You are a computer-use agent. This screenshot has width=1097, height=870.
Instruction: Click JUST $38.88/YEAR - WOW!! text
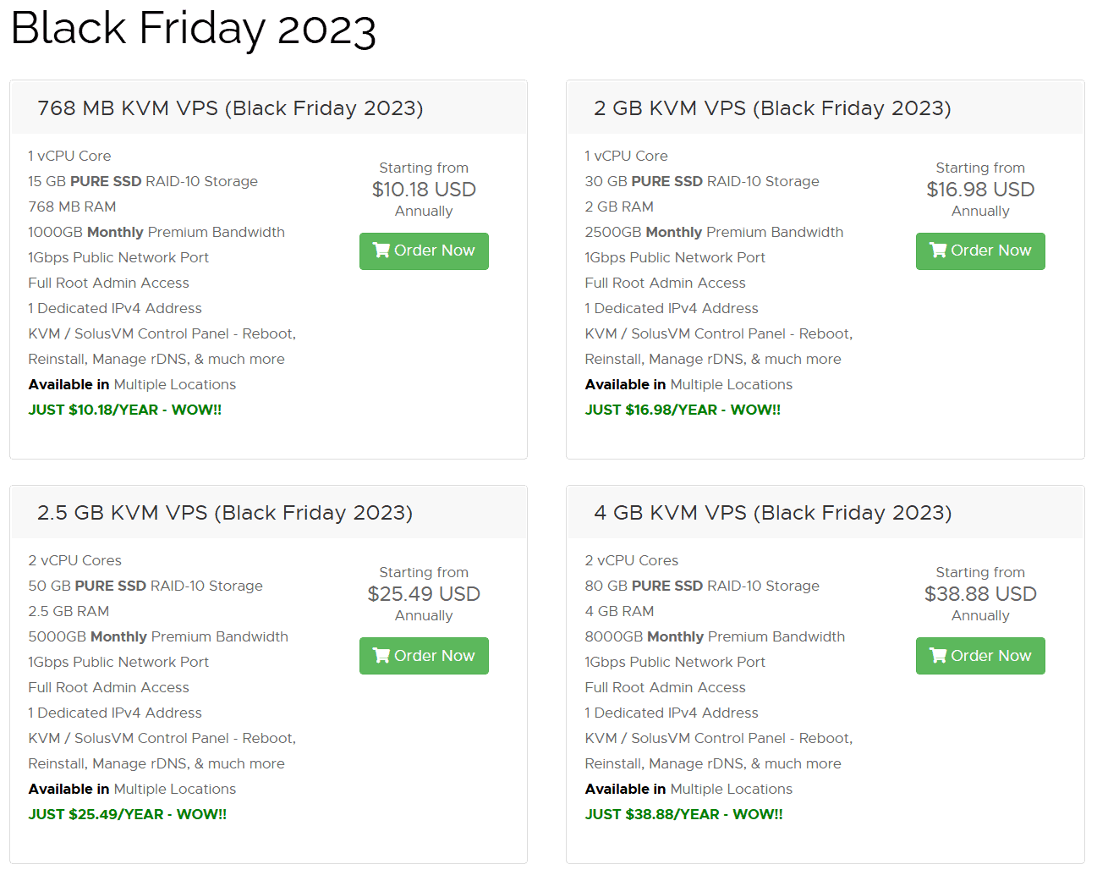pyautogui.click(x=684, y=814)
